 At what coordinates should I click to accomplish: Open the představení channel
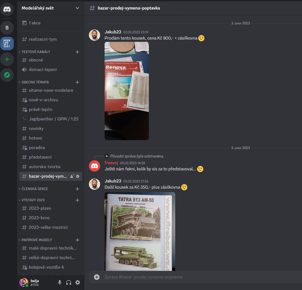(x=51, y=157)
